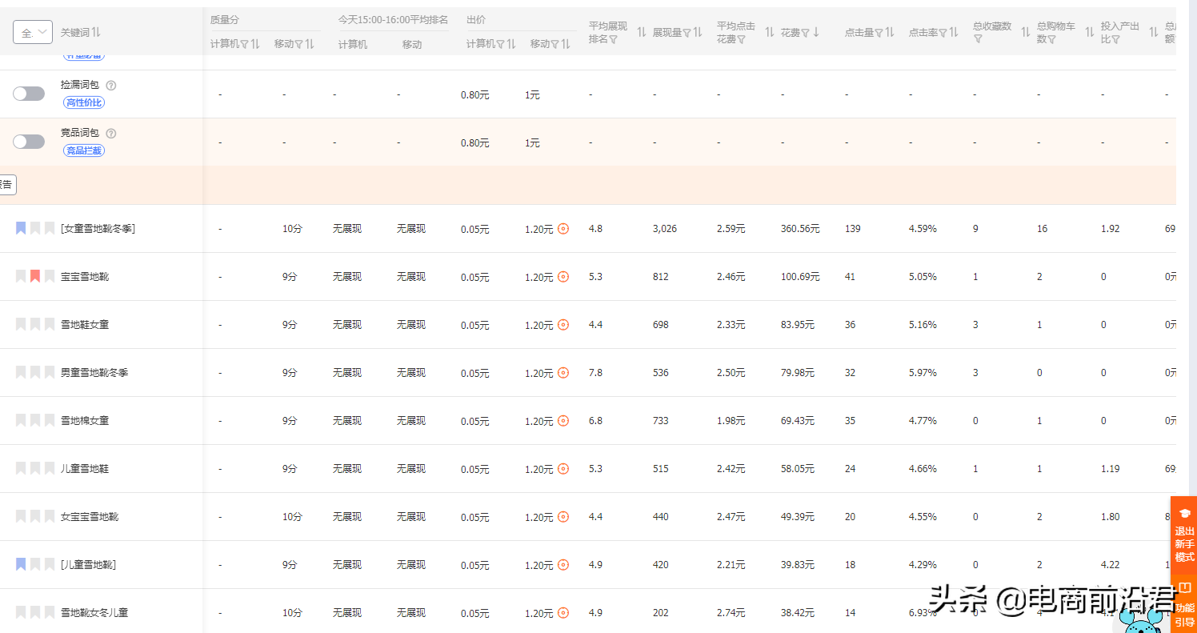Image resolution: width=1197 pixels, height=633 pixels.
Task: Enable the 捡漏词包 switch
Action: pyautogui.click(x=29, y=94)
